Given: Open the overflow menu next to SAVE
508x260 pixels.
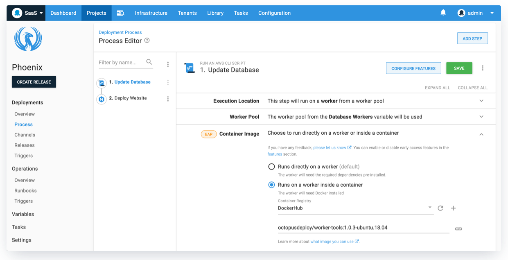Looking at the screenshot, I should tap(483, 68).
